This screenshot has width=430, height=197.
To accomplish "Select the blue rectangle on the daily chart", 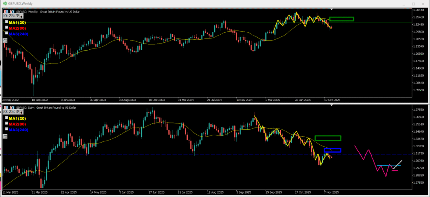I will (333, 148).
